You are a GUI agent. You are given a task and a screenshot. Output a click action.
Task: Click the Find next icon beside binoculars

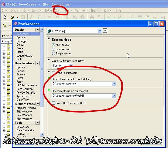tap(100, 17)
